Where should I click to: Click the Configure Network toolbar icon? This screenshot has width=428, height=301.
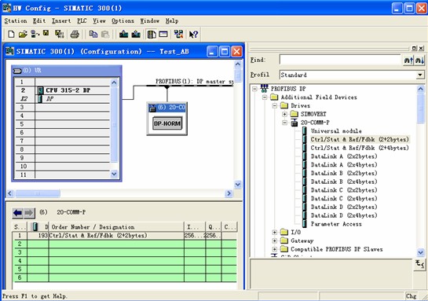pyautogui.click(x=179, y=34)
